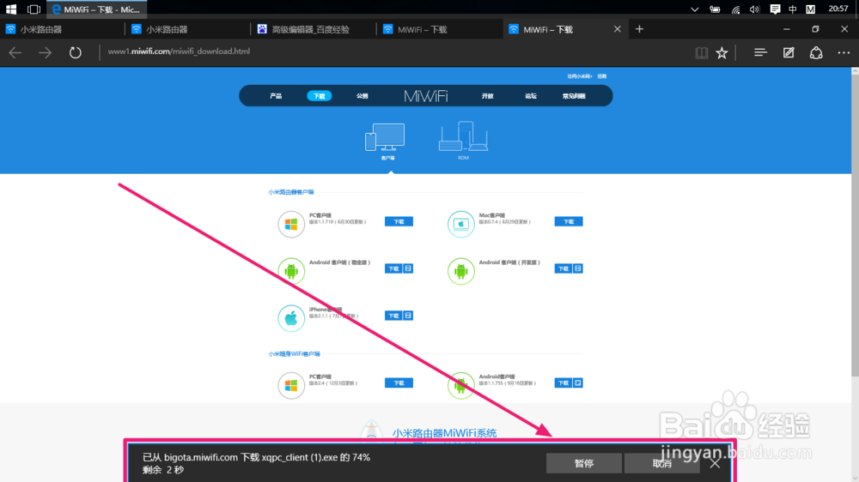Screen dimensions: 859x482
Task: Download 随身WiFi Android客户端
Action: point(564,383)
